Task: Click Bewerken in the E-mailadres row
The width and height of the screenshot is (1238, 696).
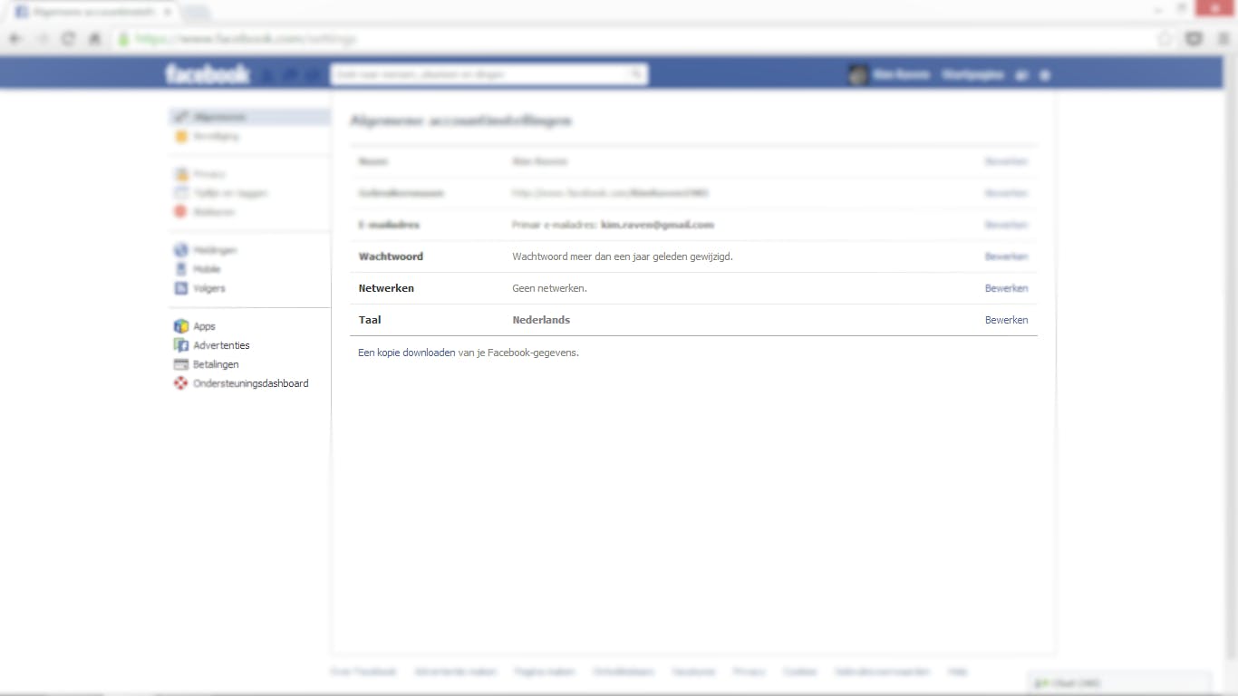Action: pyautogui.click(x=1006, y=225)
